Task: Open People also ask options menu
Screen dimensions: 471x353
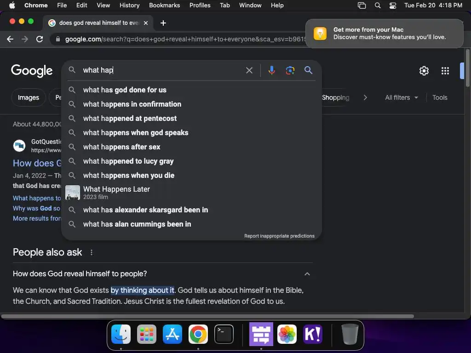Action: pos(92,252)
